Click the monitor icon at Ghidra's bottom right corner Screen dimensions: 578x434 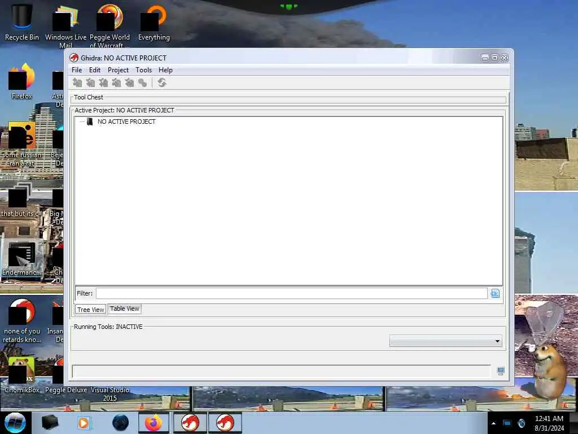(x=501, y=371)
